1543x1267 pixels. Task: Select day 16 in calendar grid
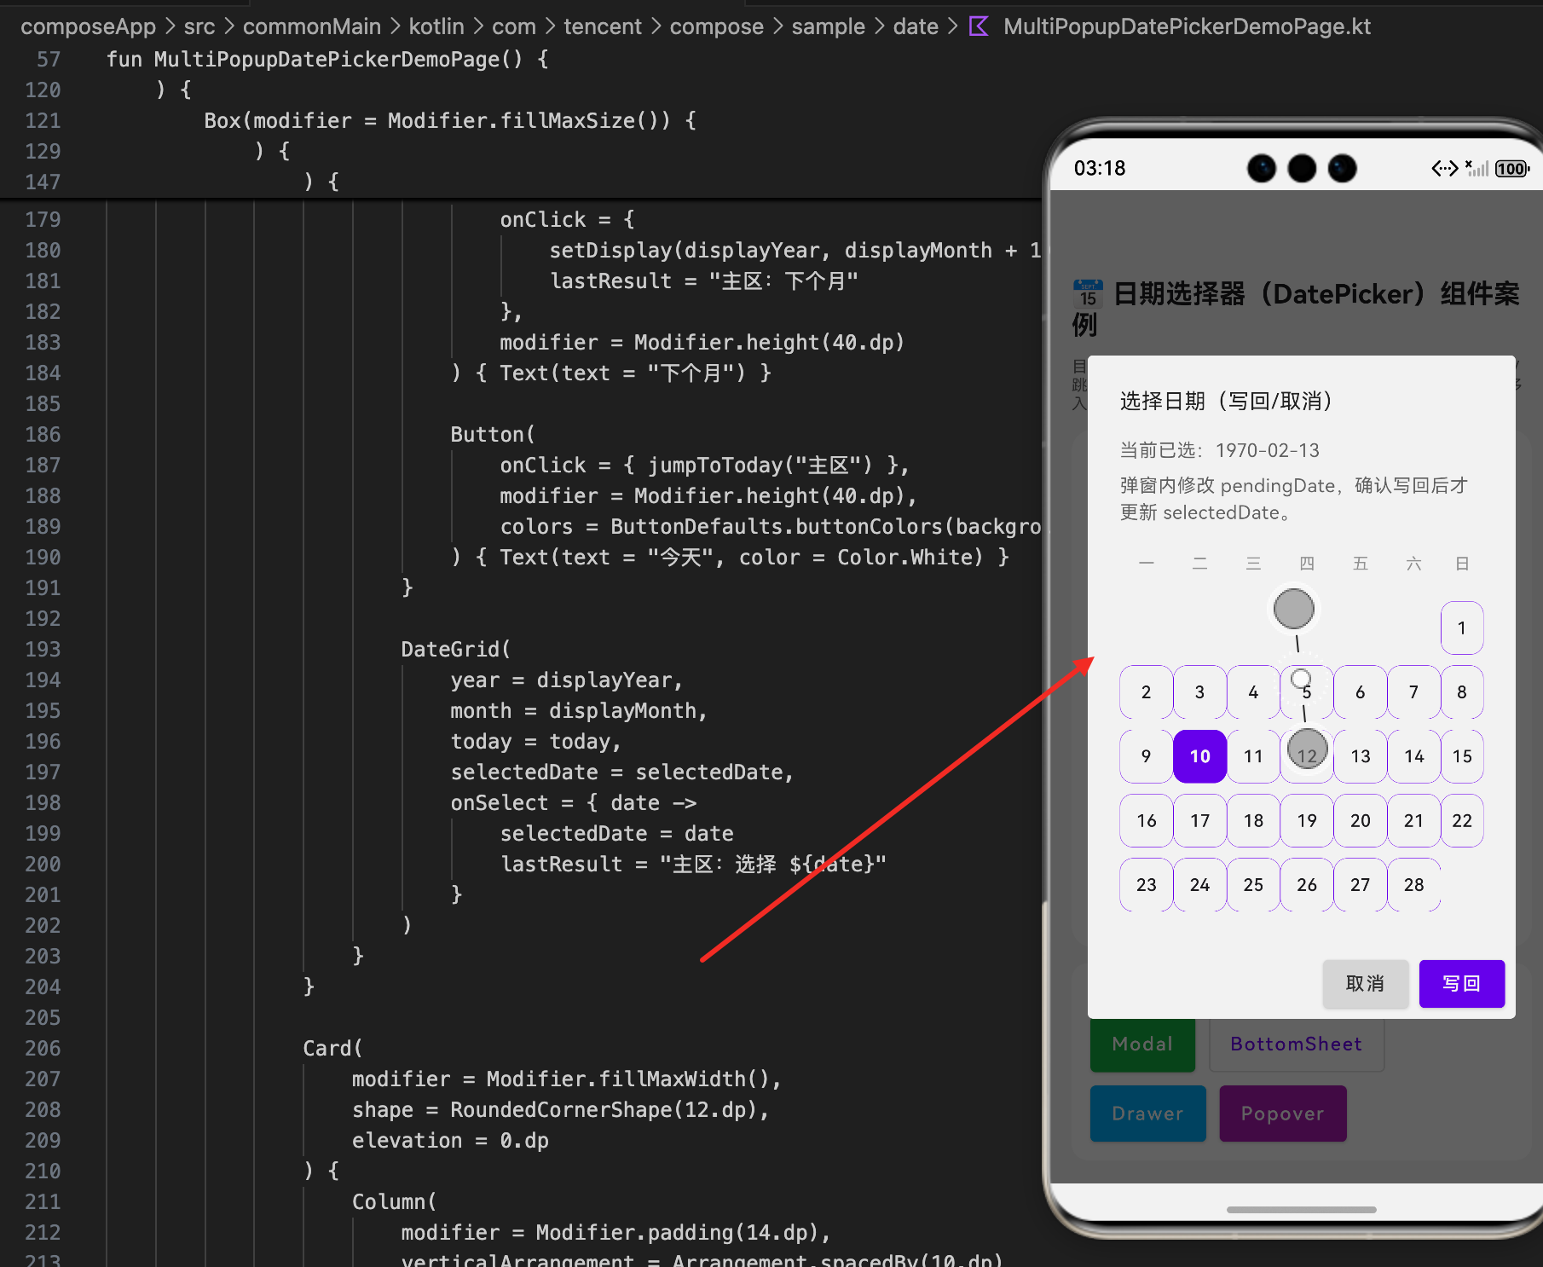coord(1146,820)
